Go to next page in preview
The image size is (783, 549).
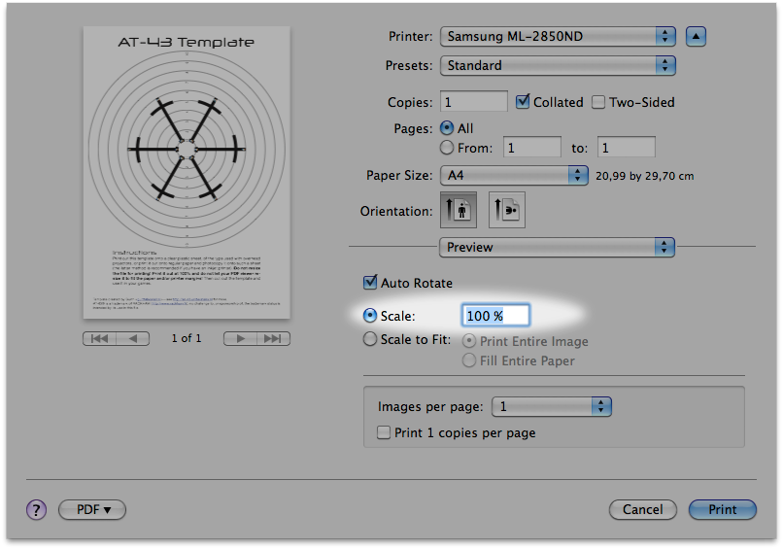coord(240,339)
